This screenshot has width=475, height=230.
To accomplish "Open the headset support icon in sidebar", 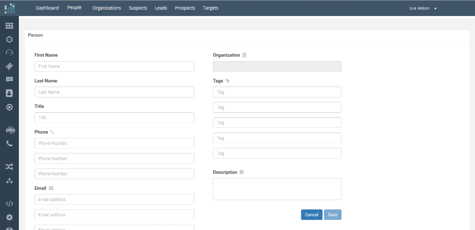I will click(9, 52).
